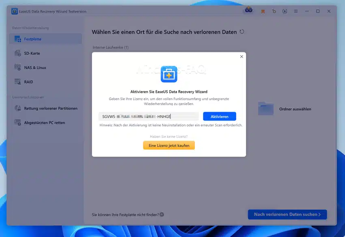
Task: Click the NAS & Linux sidebar icon
Action: 17,67
